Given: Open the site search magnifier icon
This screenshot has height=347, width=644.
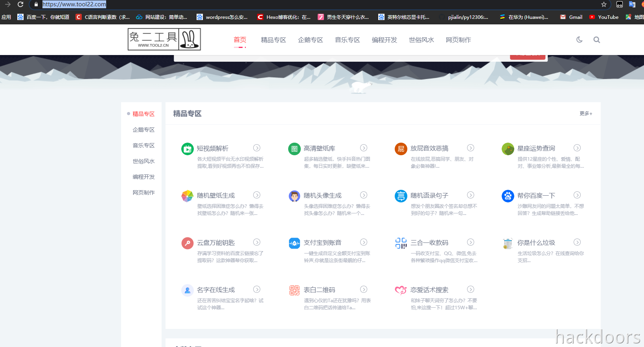Looking at the screenshot, I should 597,40.
